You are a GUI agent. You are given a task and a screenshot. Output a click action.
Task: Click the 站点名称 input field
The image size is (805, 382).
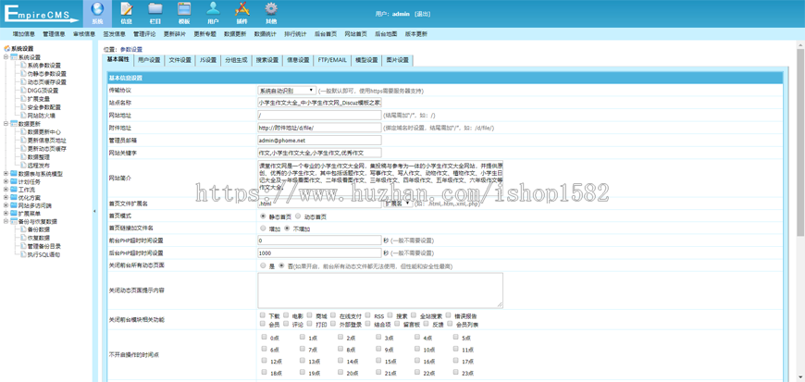(x=319, y=103)
